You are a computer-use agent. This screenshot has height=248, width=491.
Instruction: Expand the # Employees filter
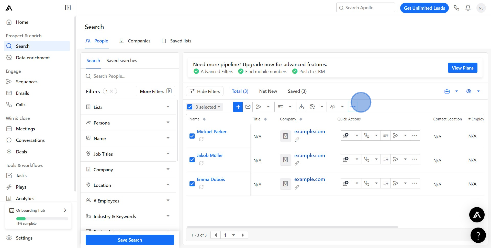point(128,201)
